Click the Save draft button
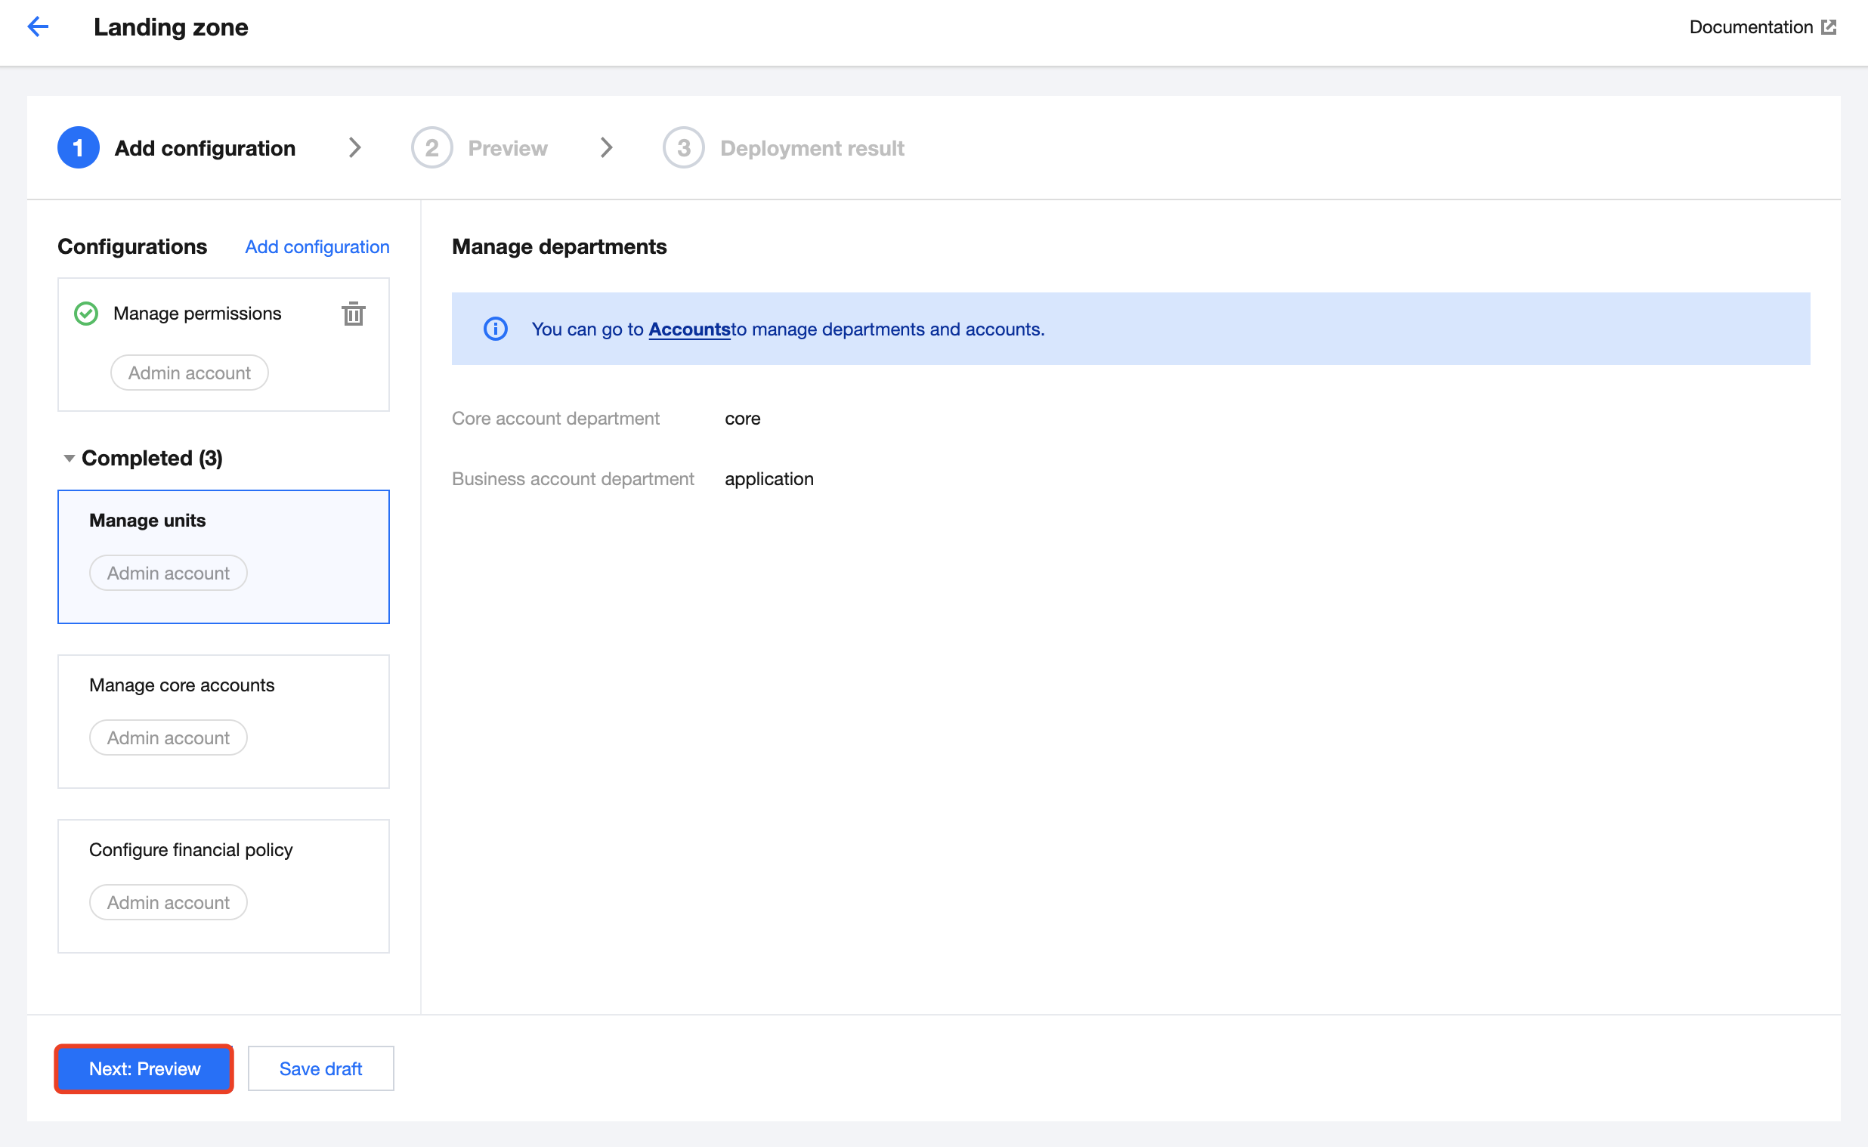Image resolution: width=1868 pixels, height=1147 pixels. click(320, 1068)
